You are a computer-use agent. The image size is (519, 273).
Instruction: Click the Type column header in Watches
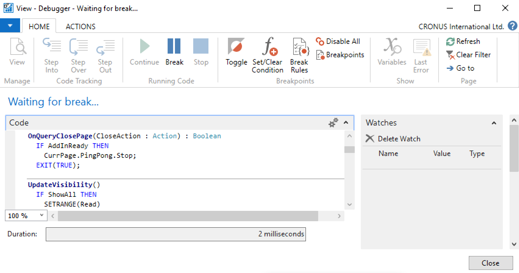tap(477, 154)
